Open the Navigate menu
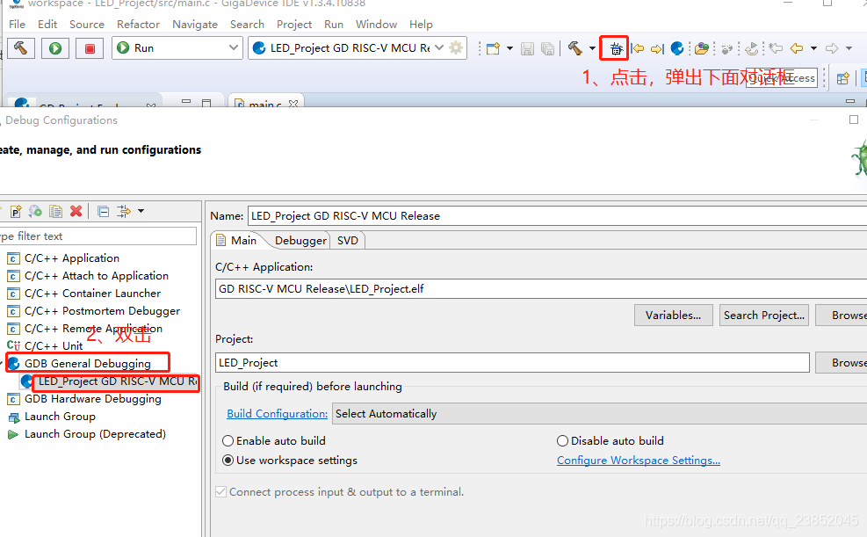This screenshot has height=537, width=867. click(x=195, y=25)
